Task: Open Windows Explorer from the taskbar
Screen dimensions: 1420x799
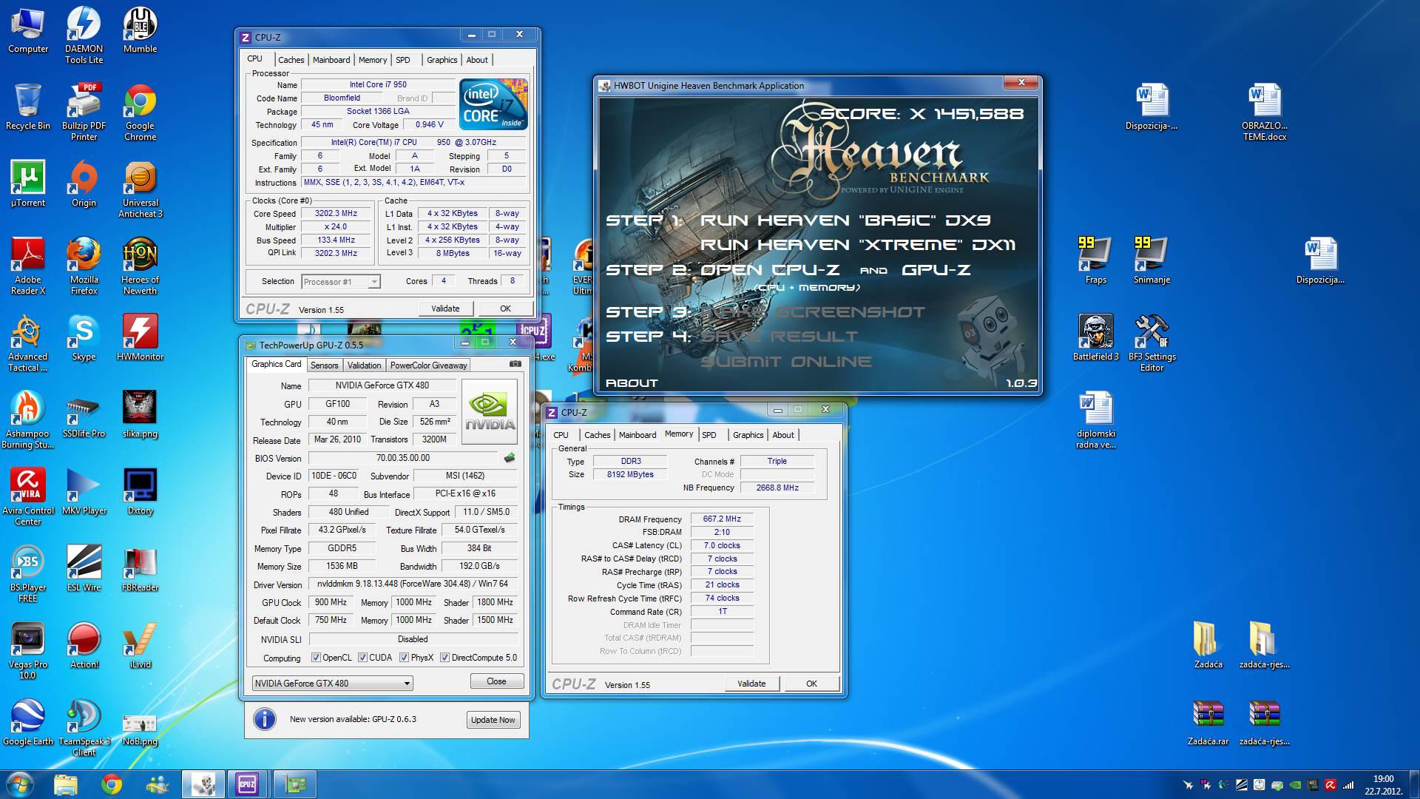Action: [66, 784]
